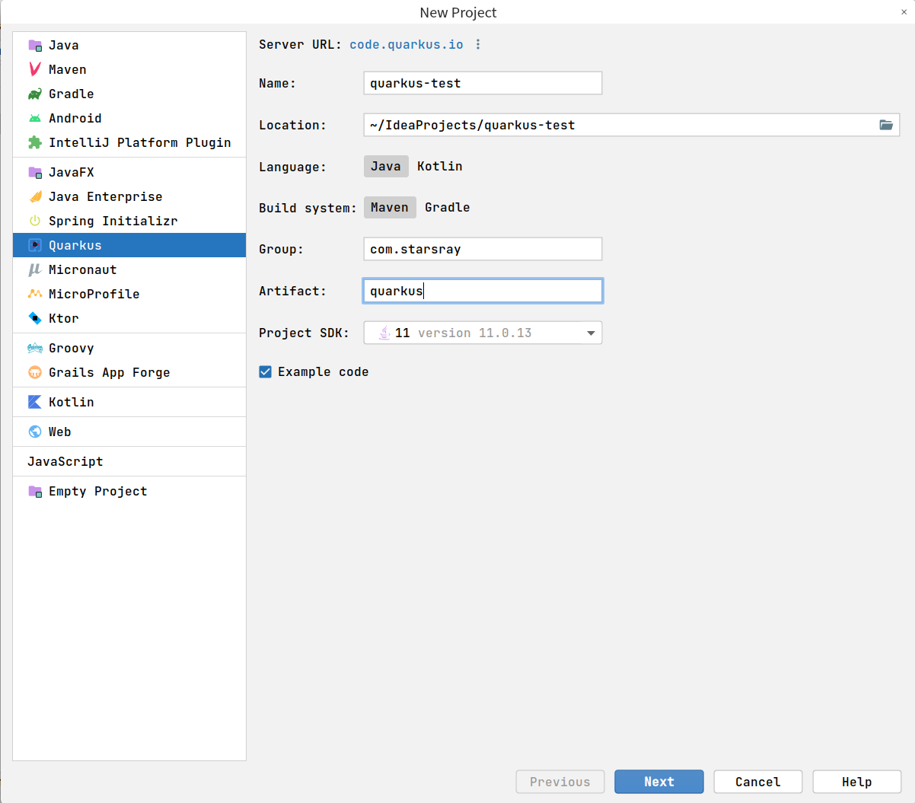Select Spring Initializr generator
915x803 pixels.
129,221
